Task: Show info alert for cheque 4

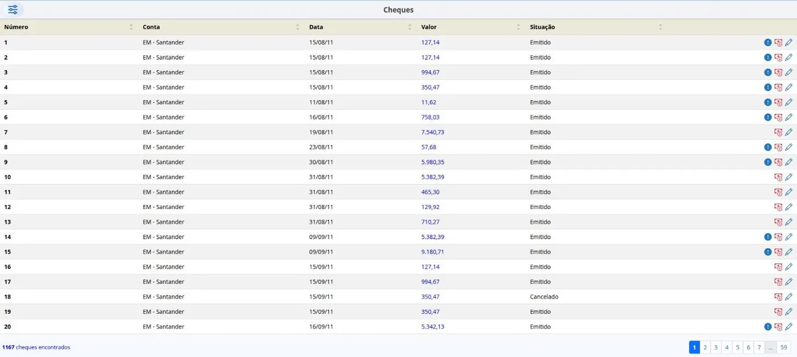Action: click(x=767, y=88)
